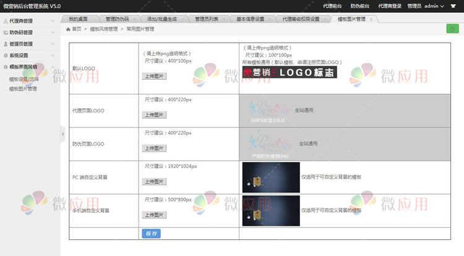The width and height of the screenshot is (464, 256).
Task: Switch to the 我的桌面 tab
Action: (x=78, y=19)
